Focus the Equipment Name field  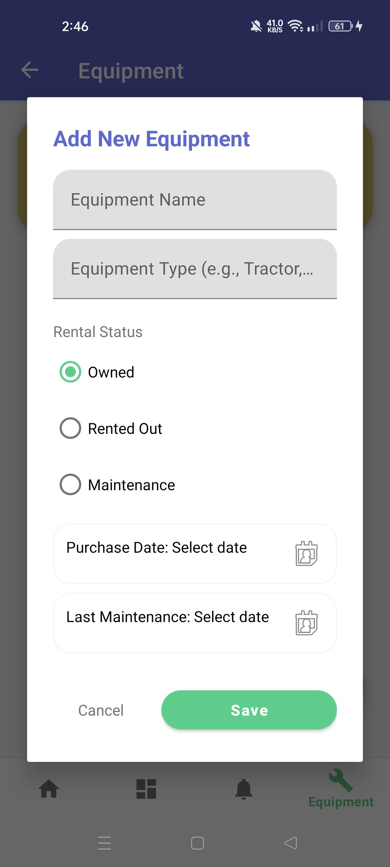[x=195, y=200]
